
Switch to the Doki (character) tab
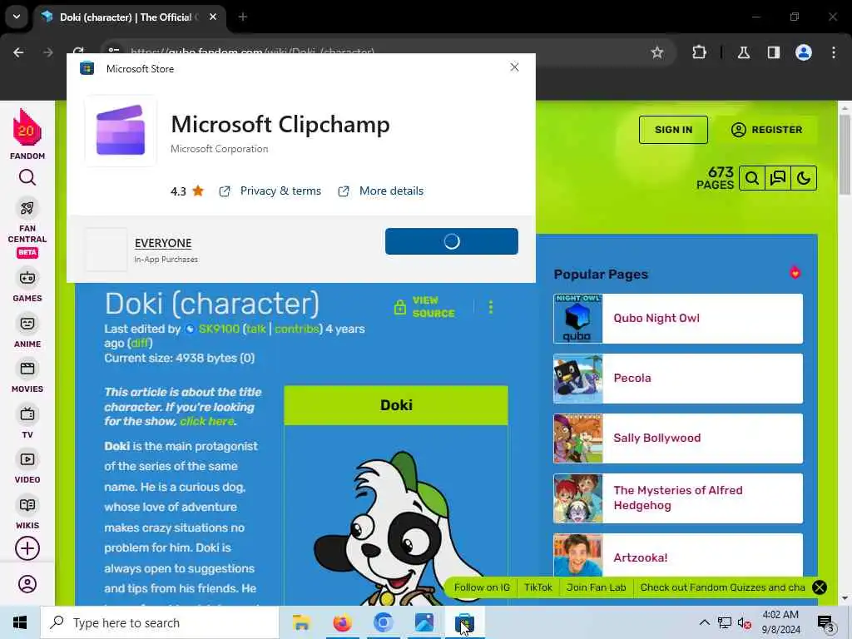click(126, 17)
